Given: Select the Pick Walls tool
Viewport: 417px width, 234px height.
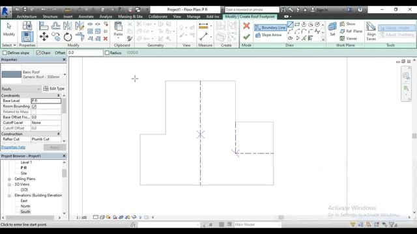Looking at the screenshot, I should (x=311, y=38).
